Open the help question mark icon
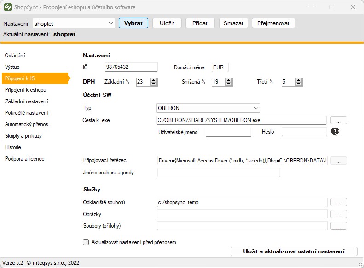This screenshot has height=268, width=364. click(335, 131)
